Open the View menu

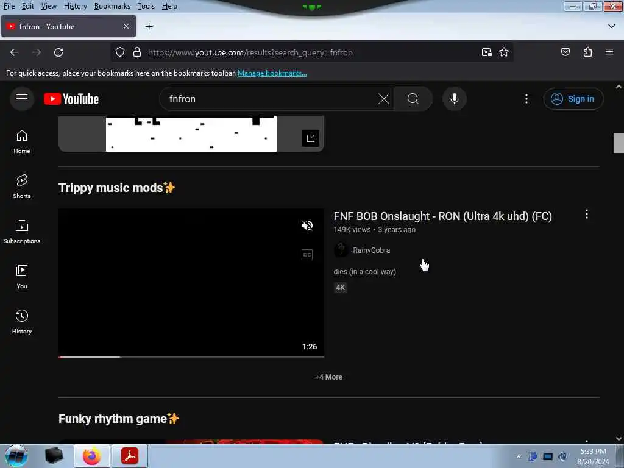point(49,6)
